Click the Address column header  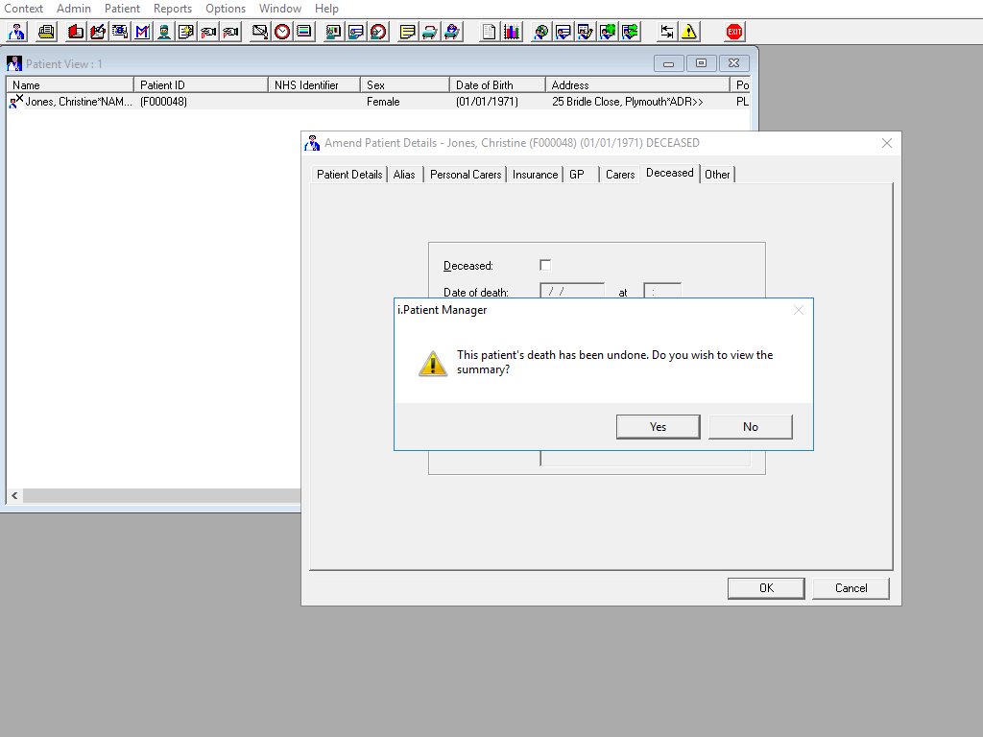pyautogui.click(x=637, y=84)
